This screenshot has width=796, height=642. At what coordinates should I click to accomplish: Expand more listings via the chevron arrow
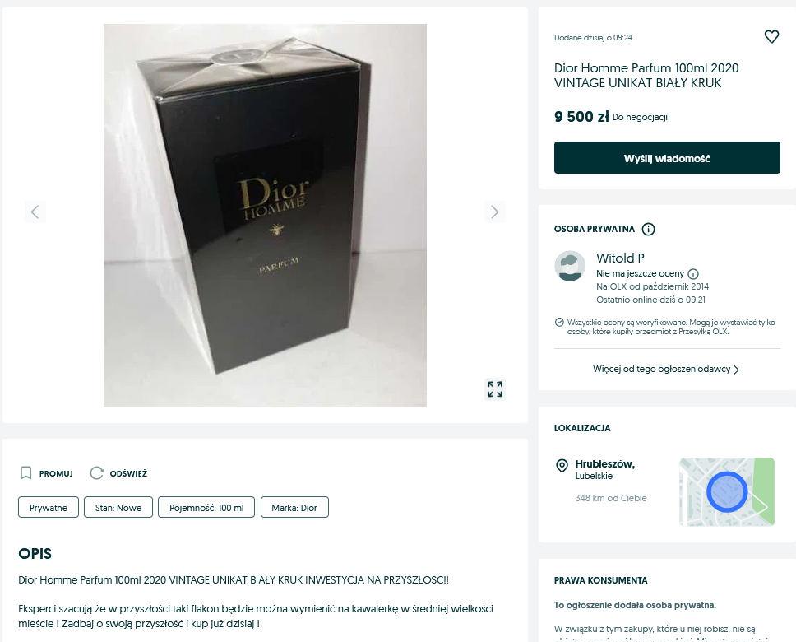[736, 370]
